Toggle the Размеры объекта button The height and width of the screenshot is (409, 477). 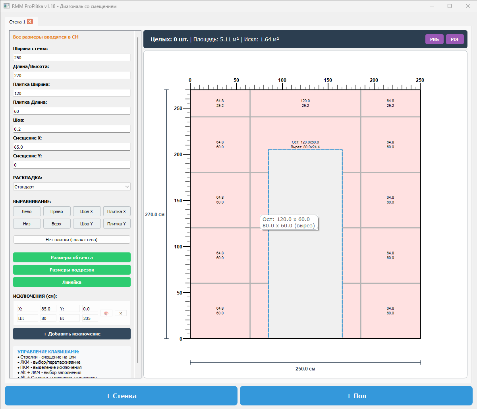[71, 258]
